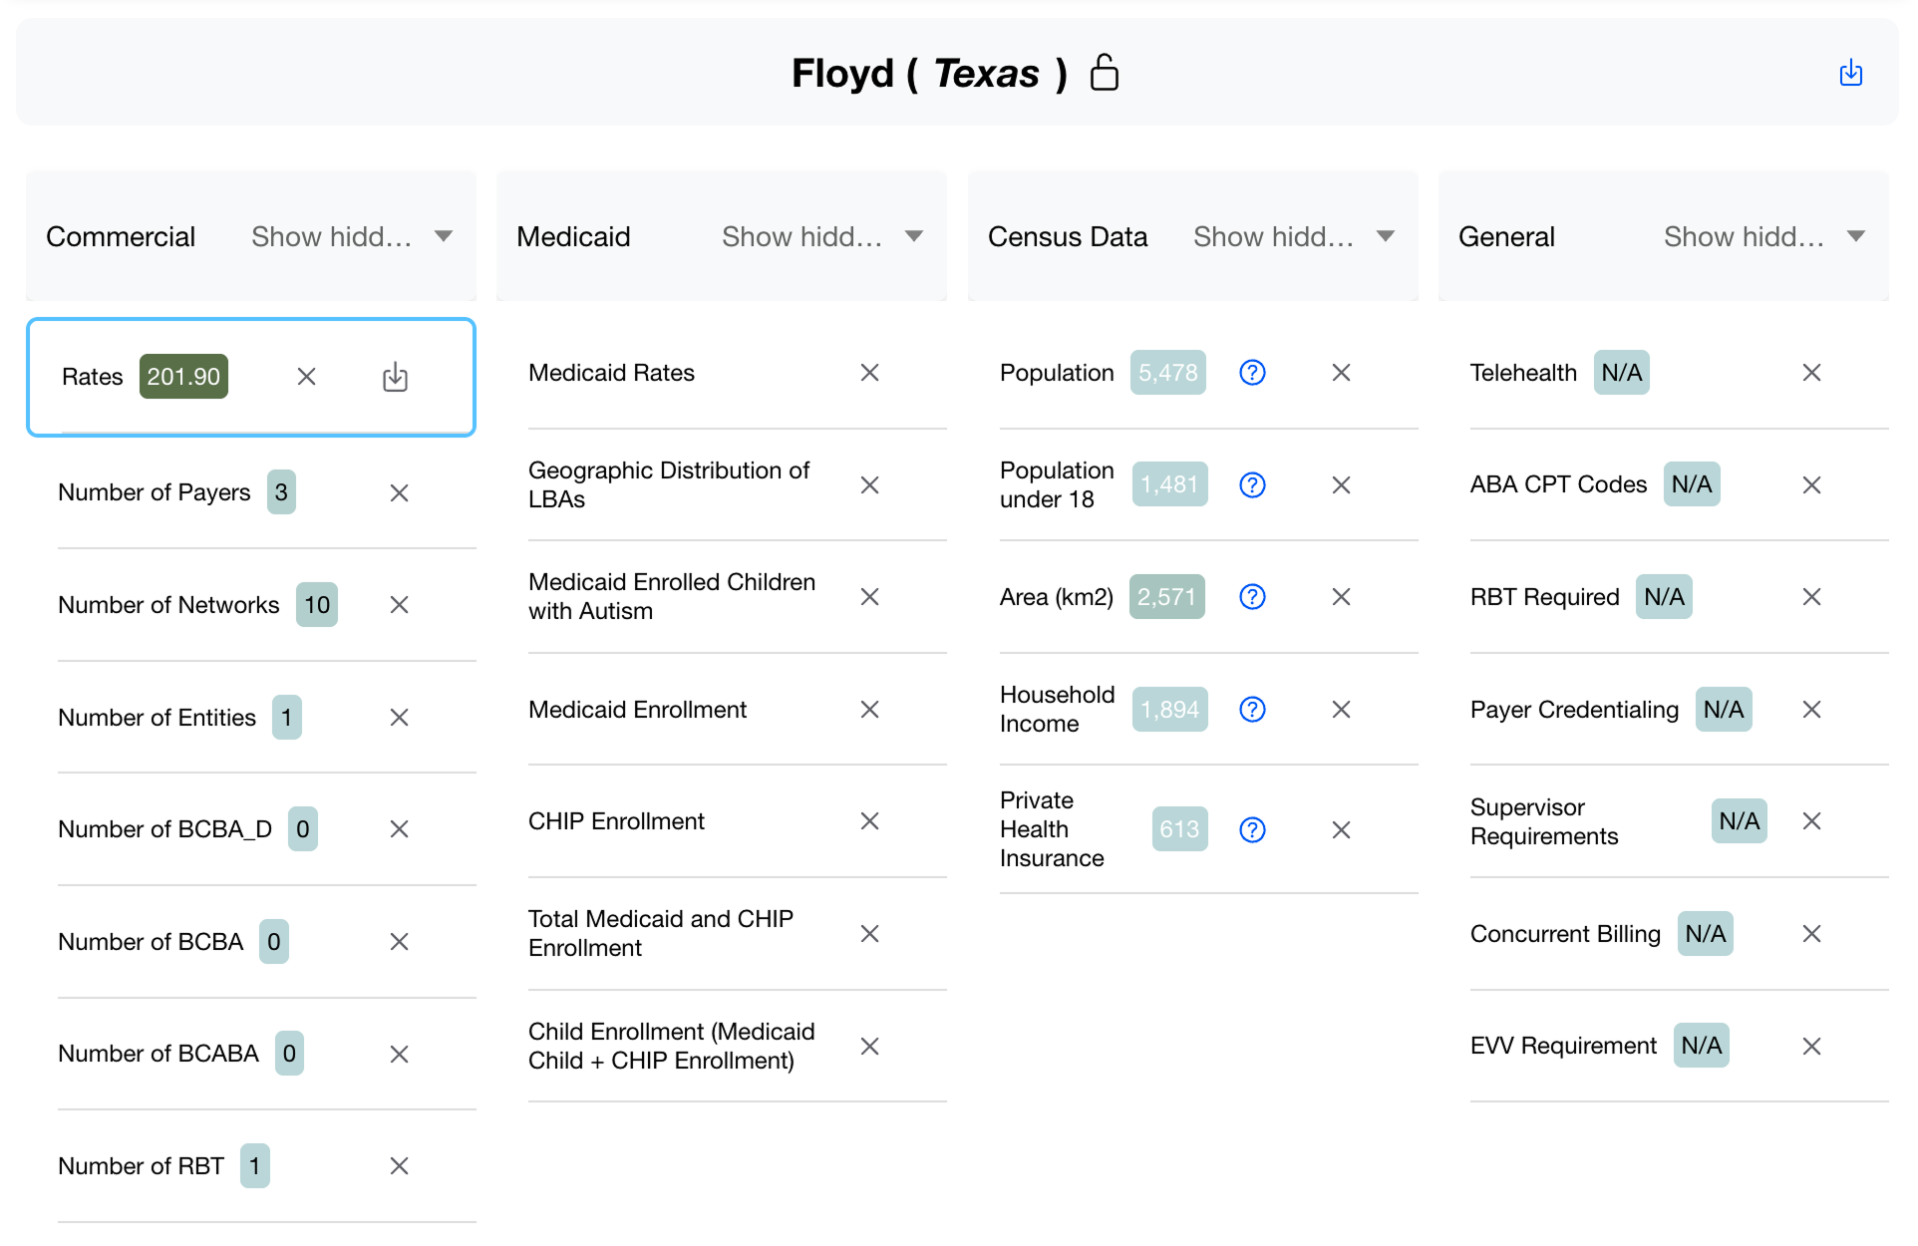Click the Commercial column heading
The width and height of the screenshot is (1918, 1246).
pyautogui.click(x=121, y=237)
